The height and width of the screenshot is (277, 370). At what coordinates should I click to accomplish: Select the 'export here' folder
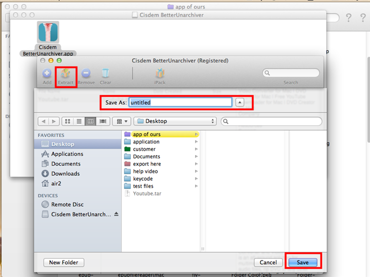tap(161, 164)
